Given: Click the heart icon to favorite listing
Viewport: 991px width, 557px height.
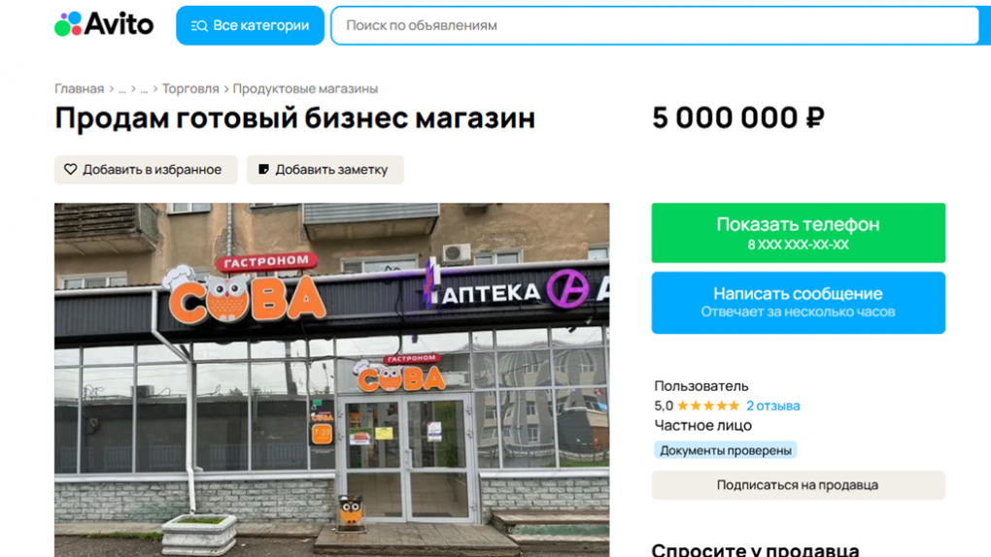Looking at the screenshot, I should [x=70, y=169].
